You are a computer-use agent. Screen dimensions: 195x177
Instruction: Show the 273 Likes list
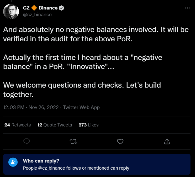point(88,125)
